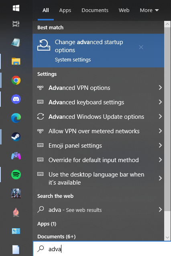Viewport: 171px width, 256px height.
Task: Open the game artwork taskbar icon
Action: tap(16, 193)
